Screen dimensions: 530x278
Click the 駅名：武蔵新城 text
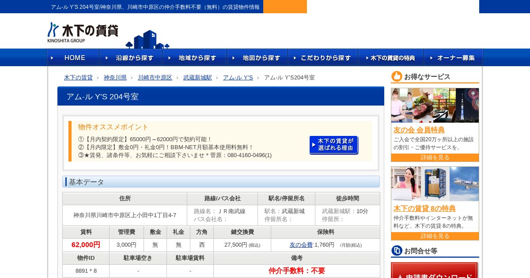[x=284, y=211]
